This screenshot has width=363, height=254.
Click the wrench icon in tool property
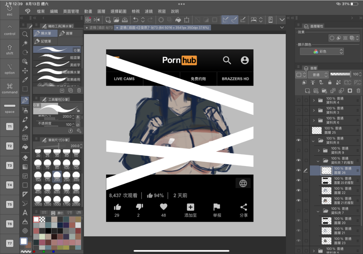(79, 131)
